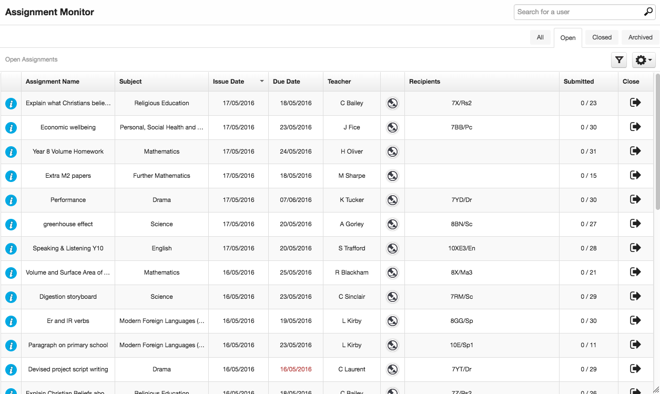Viewport: 660px width, 394px height.
Task: Close the Extra M2 papers assignment
Action: pyautogui.click(x=635, y=175)
